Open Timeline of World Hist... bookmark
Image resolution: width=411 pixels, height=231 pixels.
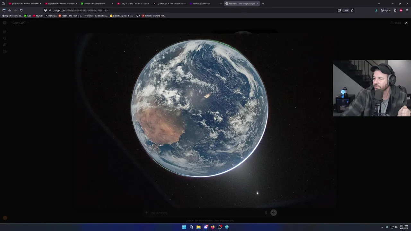153,16
